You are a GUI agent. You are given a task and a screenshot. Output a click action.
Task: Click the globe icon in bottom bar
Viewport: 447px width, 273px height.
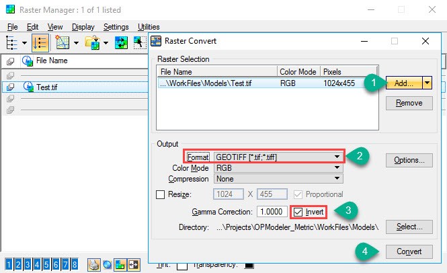pos(107,265)
